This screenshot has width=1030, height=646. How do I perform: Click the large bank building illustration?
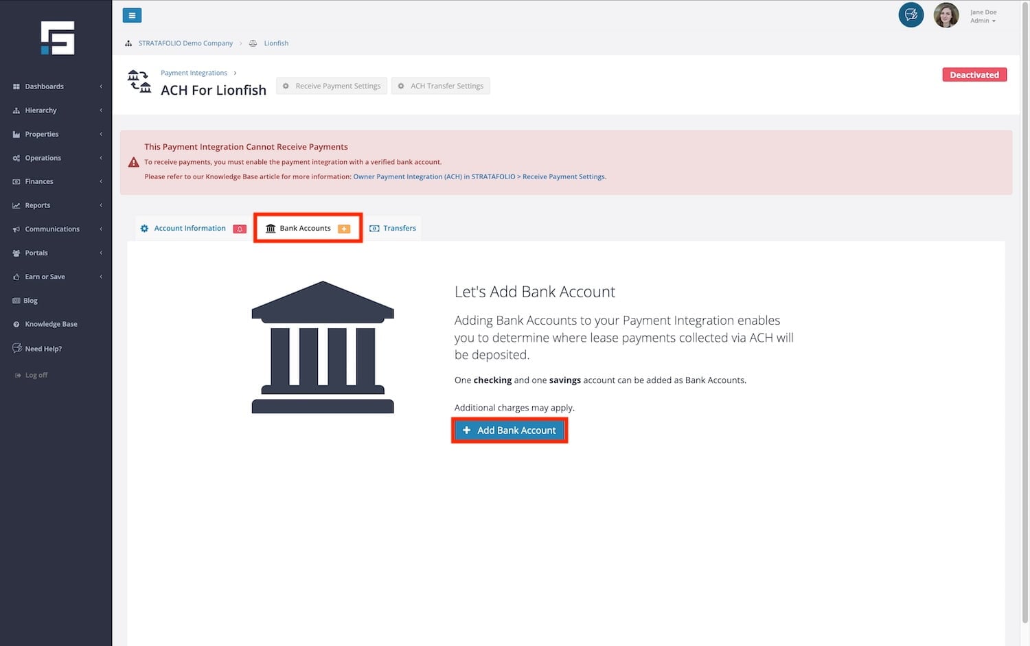pyautogui.click(x=323, y=347)
